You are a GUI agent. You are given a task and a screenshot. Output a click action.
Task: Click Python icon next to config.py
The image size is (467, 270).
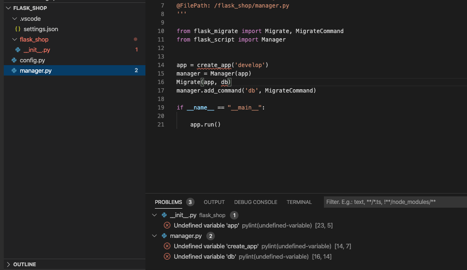tap(14, 60)
